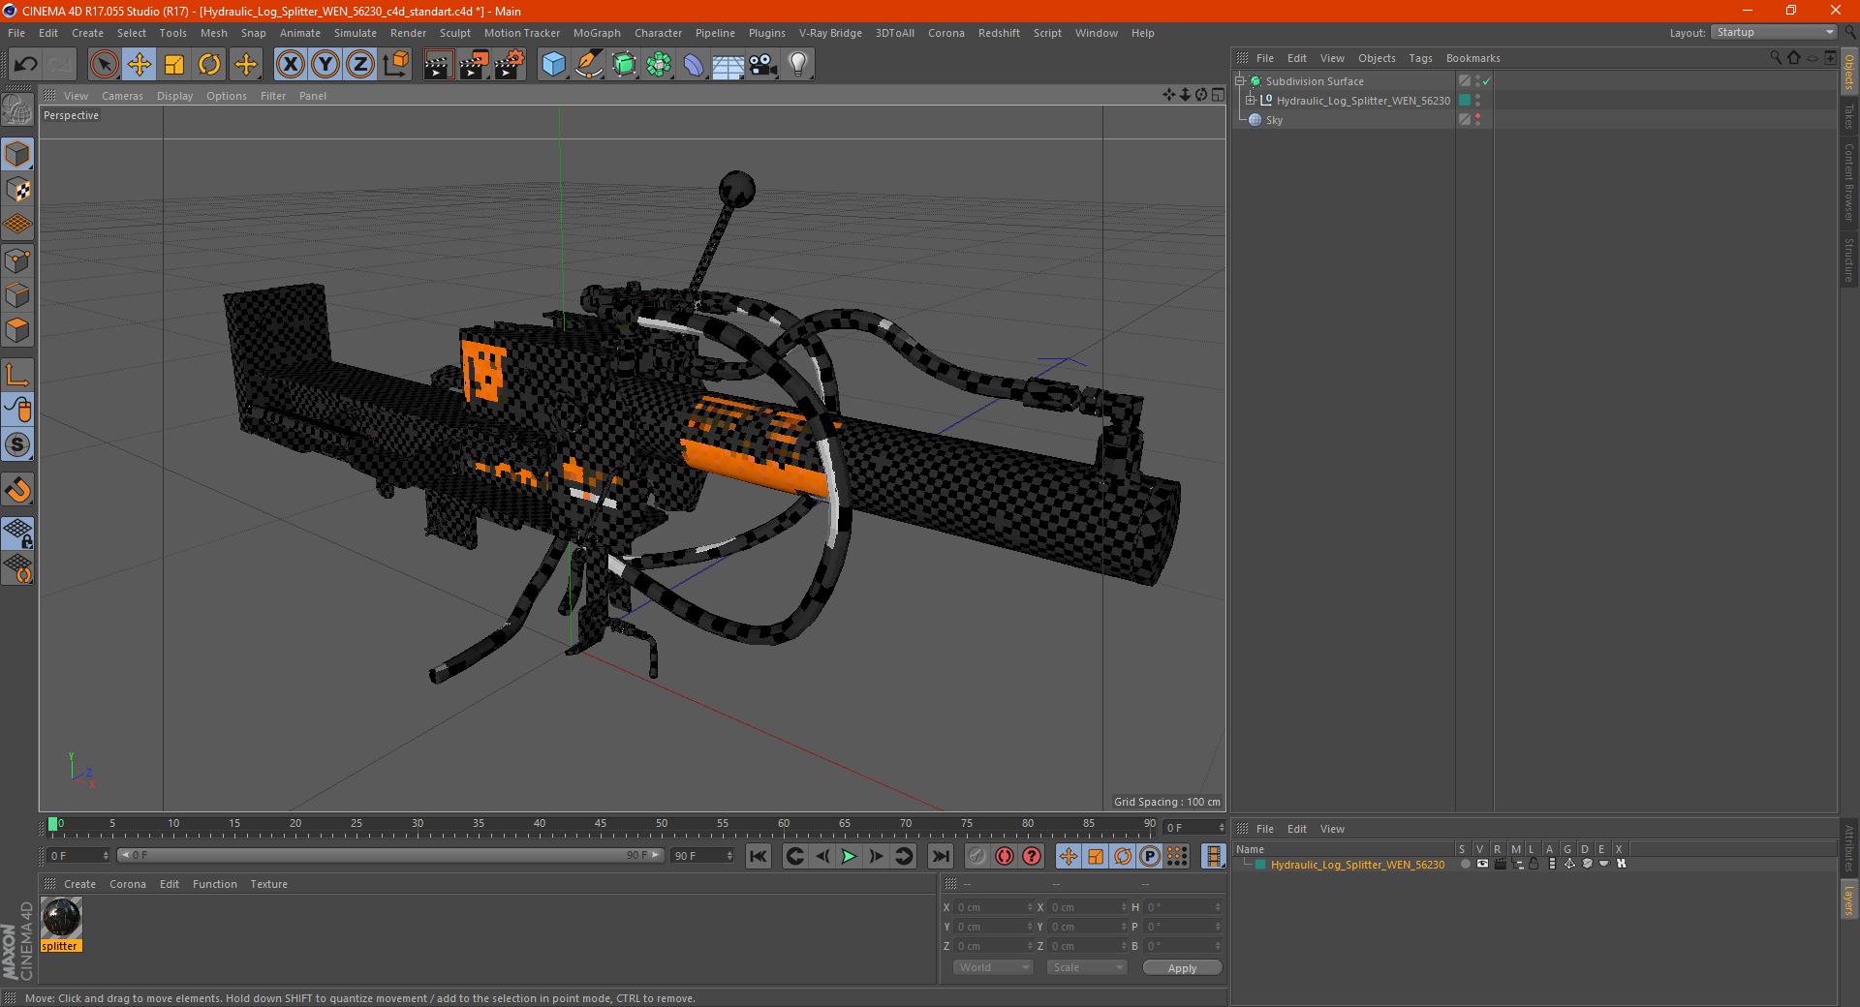
Task: Select the splitter material thumbnail
Action: pos(61,918)
